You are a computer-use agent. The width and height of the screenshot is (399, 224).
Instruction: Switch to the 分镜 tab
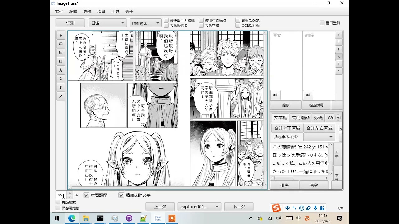[318, 118]
